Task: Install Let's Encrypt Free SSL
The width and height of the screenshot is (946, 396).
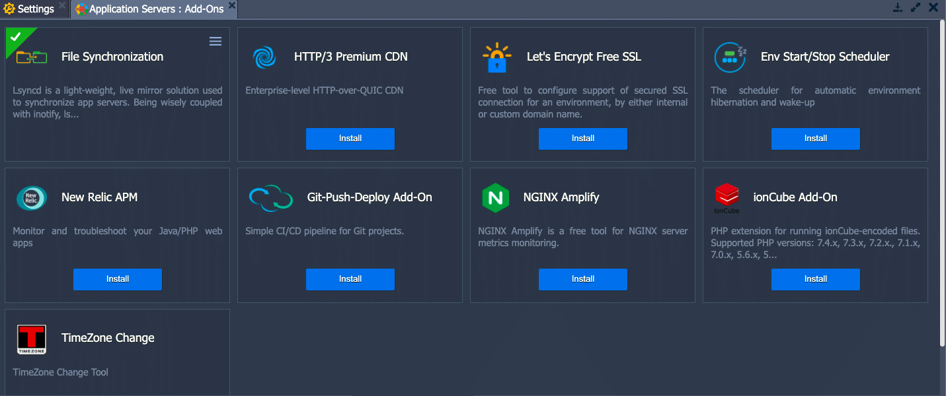Action: click(583, 139)
